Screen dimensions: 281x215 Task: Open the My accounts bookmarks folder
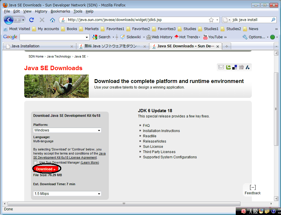(x=45, y=29)
